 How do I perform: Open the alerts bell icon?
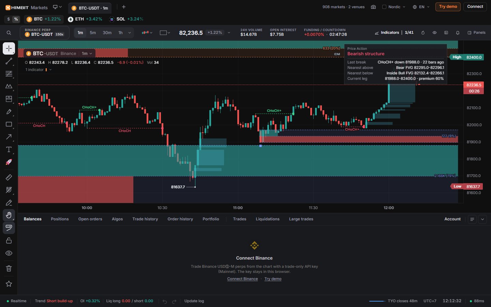coord(458,33)
